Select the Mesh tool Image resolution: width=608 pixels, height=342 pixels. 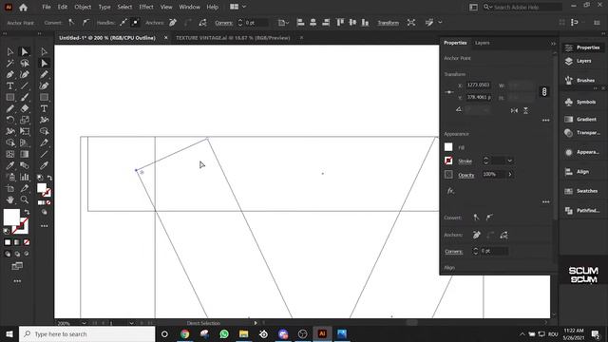(x=10, y=154)
